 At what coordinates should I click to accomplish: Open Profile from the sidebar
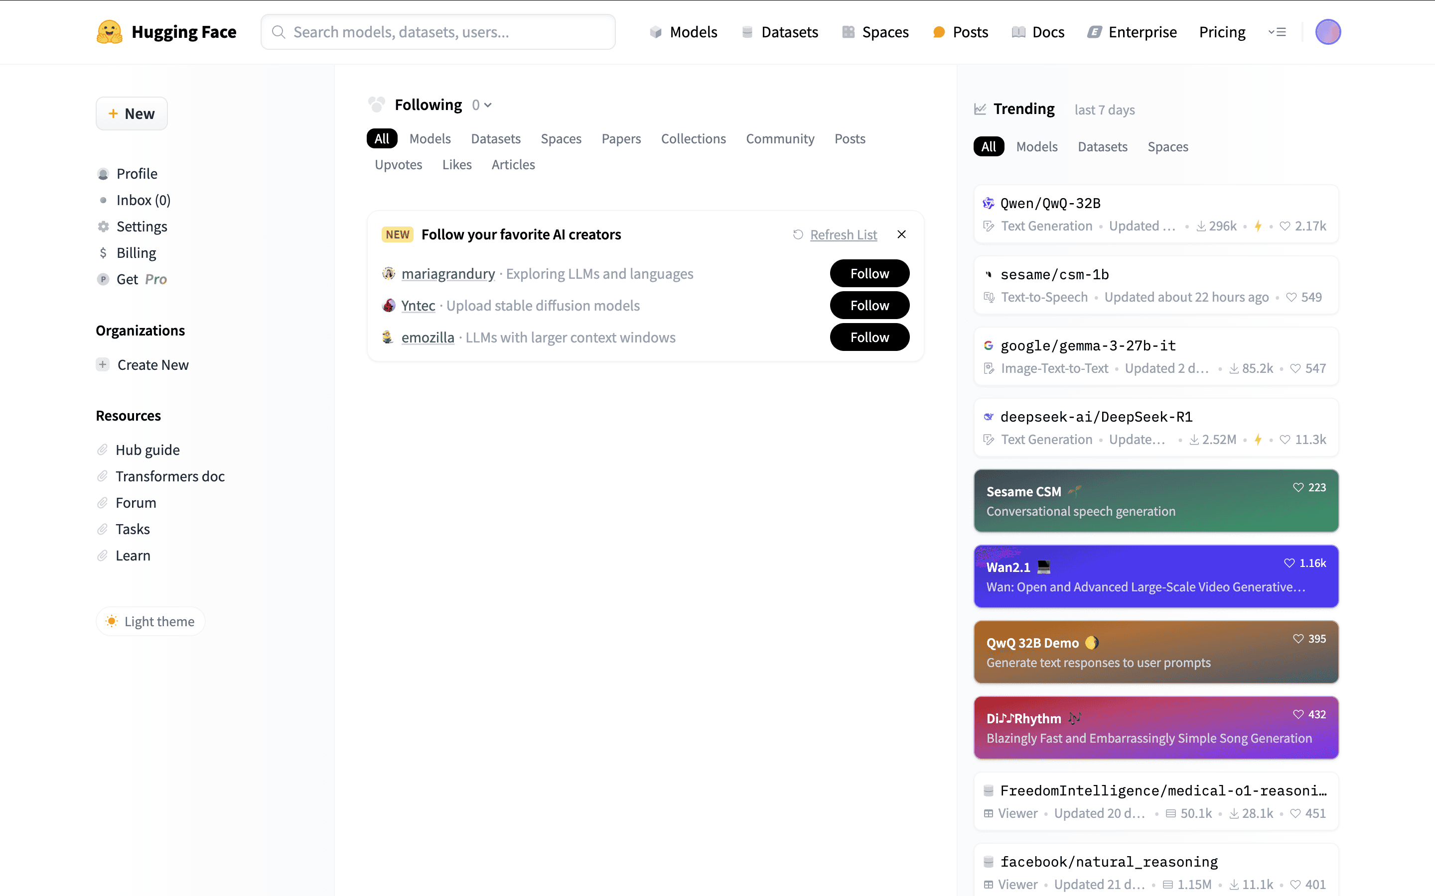[137, 174]
